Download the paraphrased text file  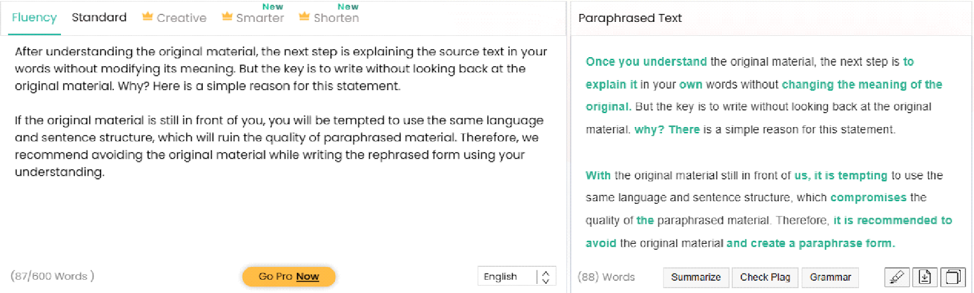pyautogui.click(x=925, y=277)
